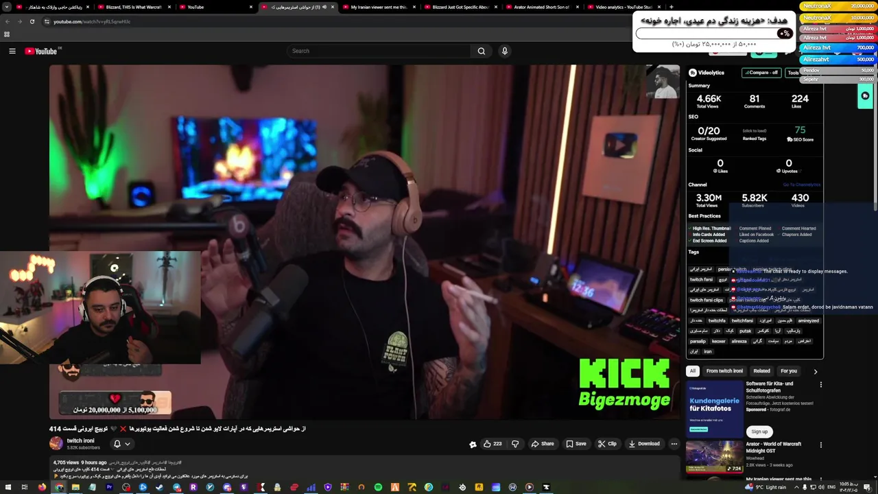Open the Kundengalerie für Kitafotos ad thumbnail
Image resolution: width=878 pixels, height=494 pixels.
click(x=714, y=409)
